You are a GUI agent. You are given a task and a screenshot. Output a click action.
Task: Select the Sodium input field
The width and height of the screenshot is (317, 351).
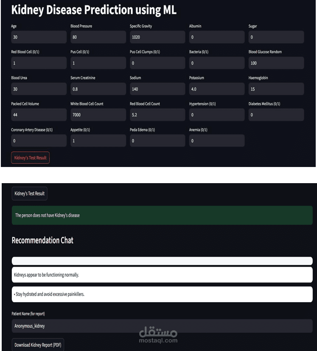tap(157, 89)
